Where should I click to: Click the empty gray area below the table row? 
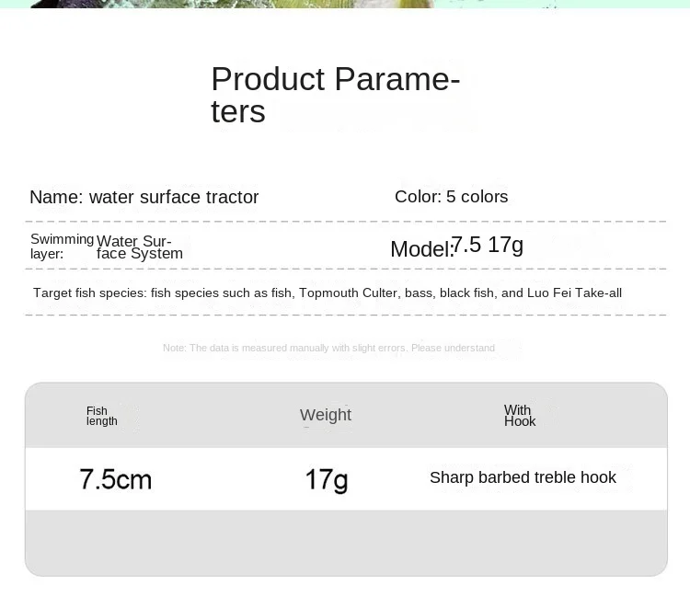point(346,543)
